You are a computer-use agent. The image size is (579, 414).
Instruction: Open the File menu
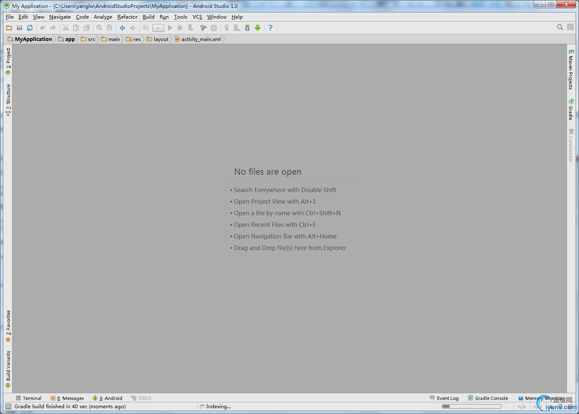(x=10, y=17)
